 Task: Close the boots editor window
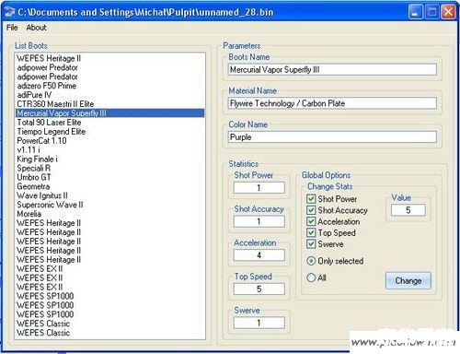click(x=448, y=12)
